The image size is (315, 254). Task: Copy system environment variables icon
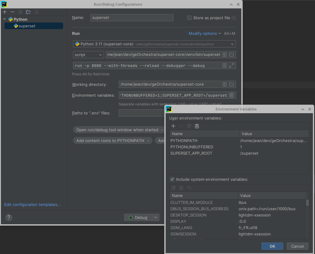click(x=173, y=188)
